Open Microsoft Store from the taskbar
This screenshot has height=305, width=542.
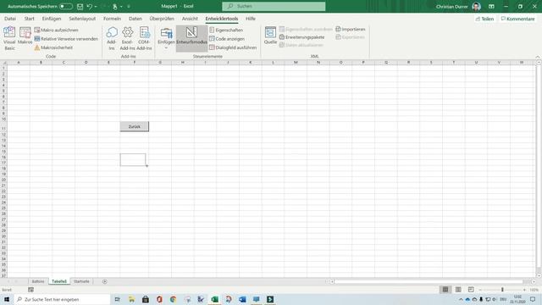[146, 299]
